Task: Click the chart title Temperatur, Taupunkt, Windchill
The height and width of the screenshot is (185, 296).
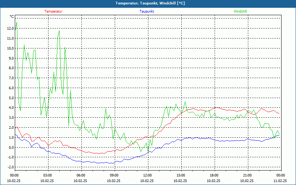Action: pos(150,3)
